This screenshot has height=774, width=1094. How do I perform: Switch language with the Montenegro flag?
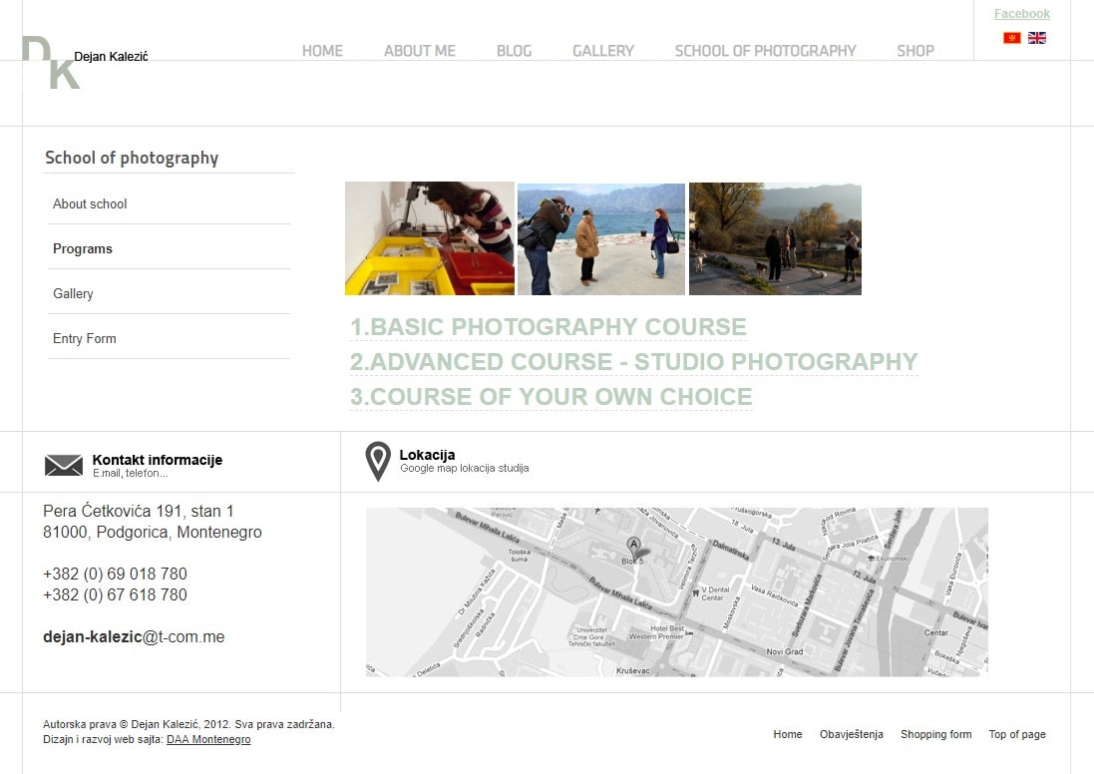click(1011, 38)
